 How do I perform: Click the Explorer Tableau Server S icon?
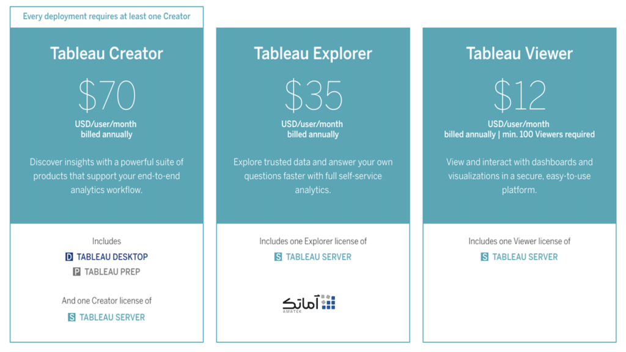[x=278, y=257]
